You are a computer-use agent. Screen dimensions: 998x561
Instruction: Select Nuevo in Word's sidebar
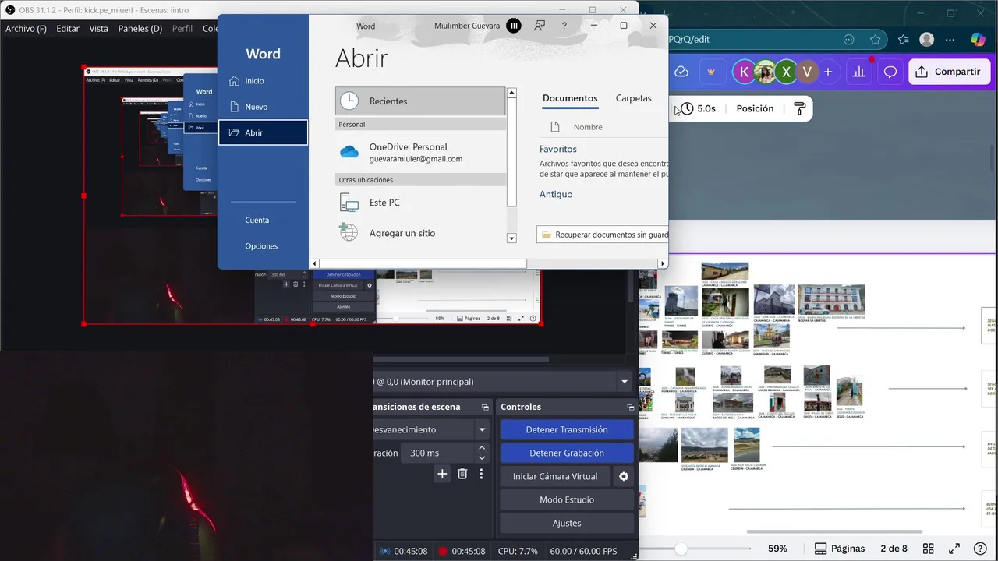coord(256,107)
